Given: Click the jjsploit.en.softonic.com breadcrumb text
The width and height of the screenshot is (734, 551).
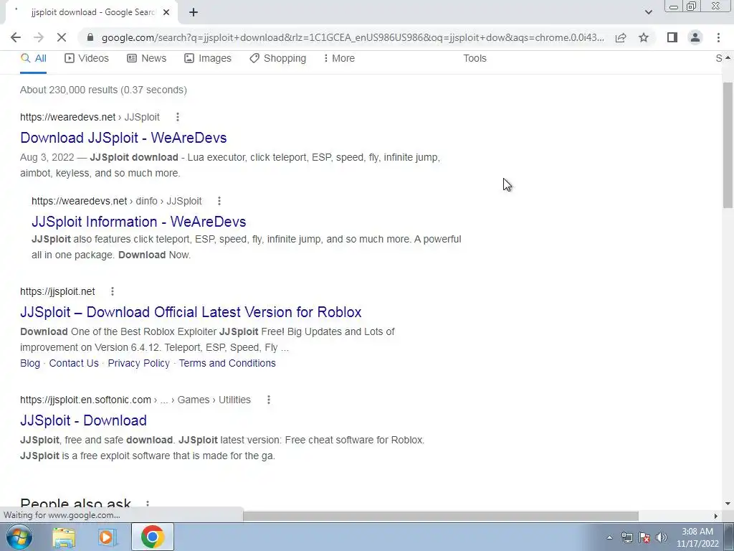Looking at the screenshot, I should coord(135,400).
